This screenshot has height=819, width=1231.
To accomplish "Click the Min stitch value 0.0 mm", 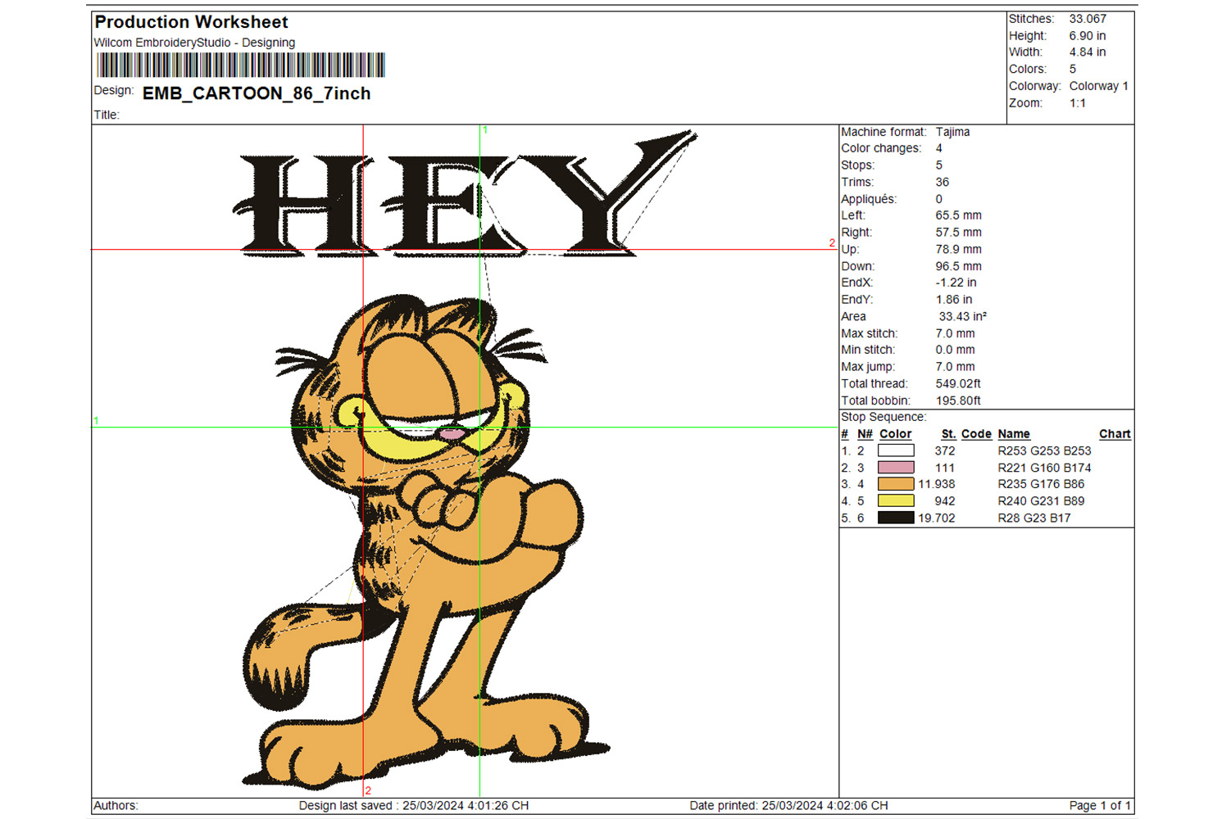I will pos(955,350).
